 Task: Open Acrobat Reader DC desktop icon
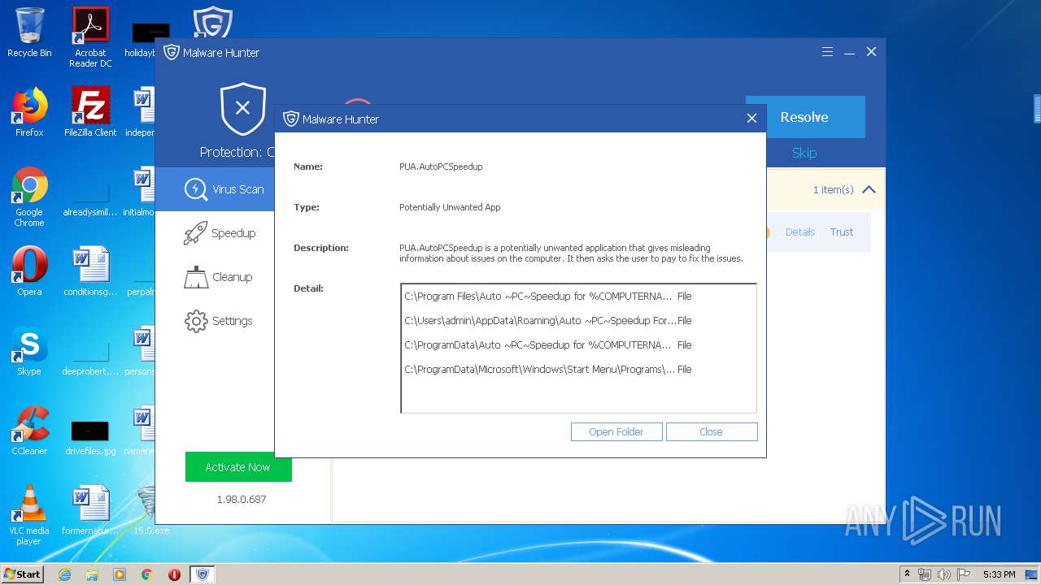[x=90, y=37]
